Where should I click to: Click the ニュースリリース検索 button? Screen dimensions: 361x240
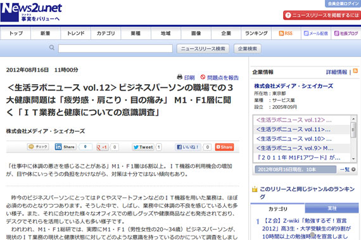[203, 49]
